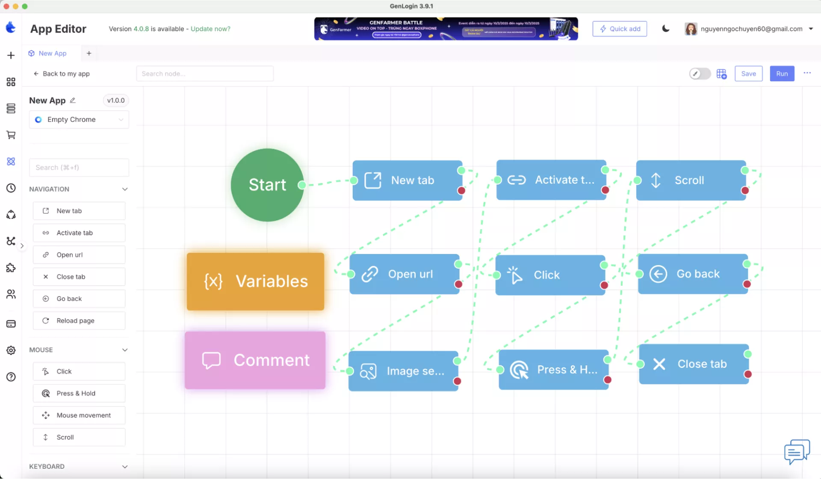Collapse the NAVIGATION section
Image resolution: width=821 pixels, height=479 pixels.
point(124,189)
